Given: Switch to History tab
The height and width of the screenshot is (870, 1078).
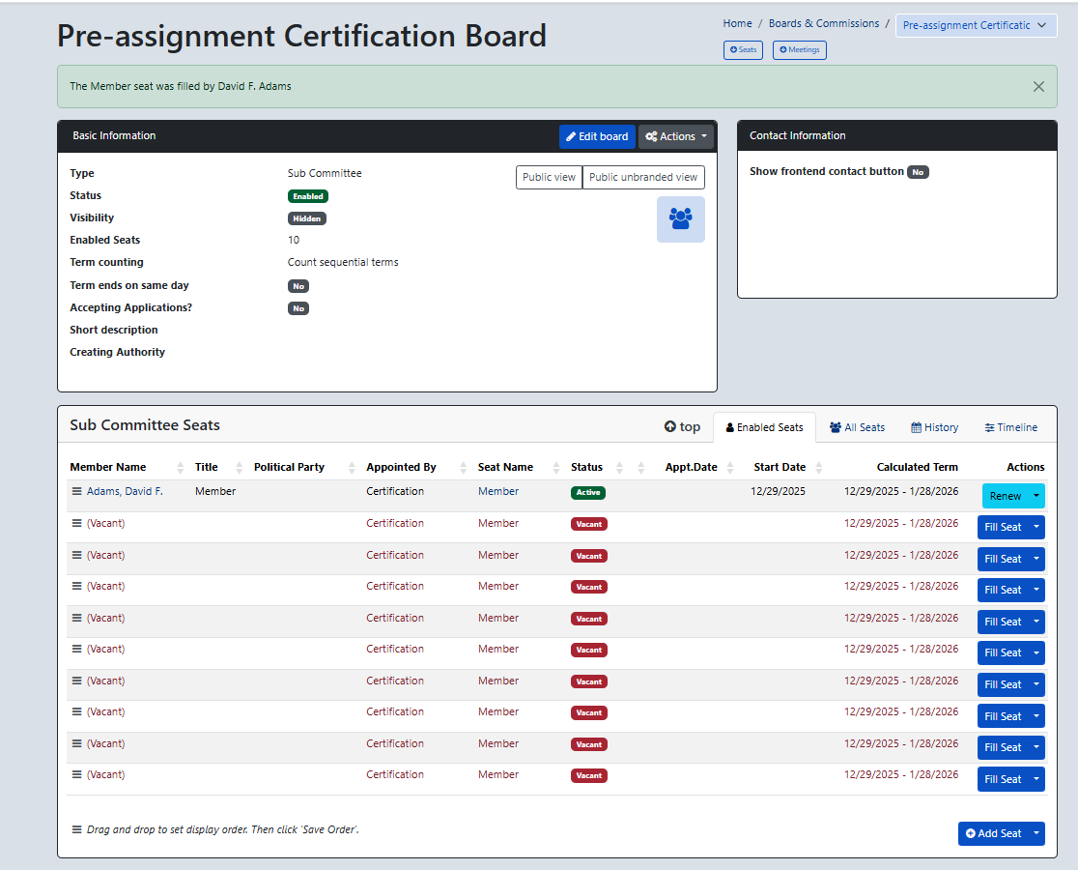Looking at the screenshot, I should [x=934, y=427].
